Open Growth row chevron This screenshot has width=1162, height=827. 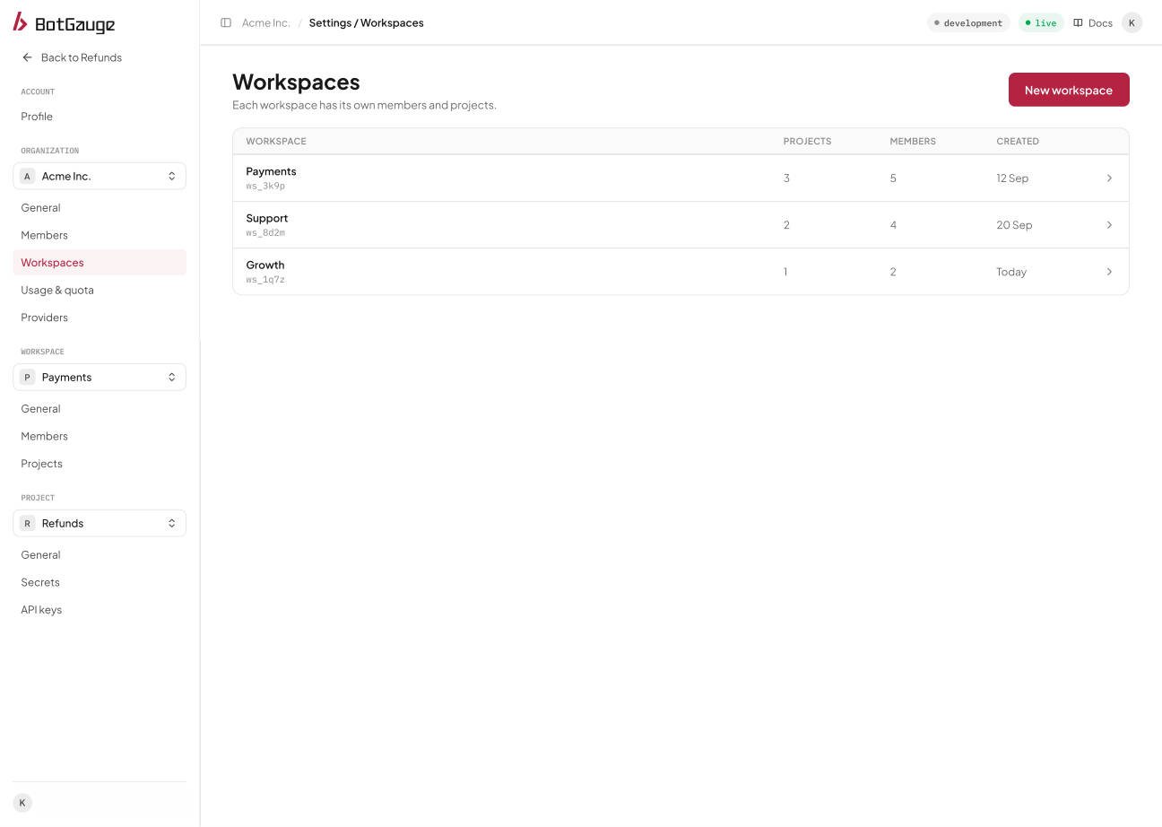pyautogui.click(x=1109, y=271)
